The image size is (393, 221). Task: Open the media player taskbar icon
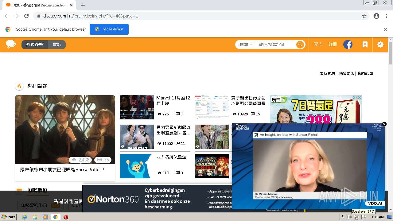click(x=45, y=217)
